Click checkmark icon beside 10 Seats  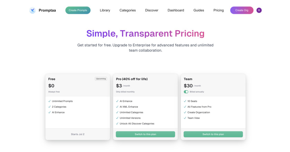tap(185, 101)
